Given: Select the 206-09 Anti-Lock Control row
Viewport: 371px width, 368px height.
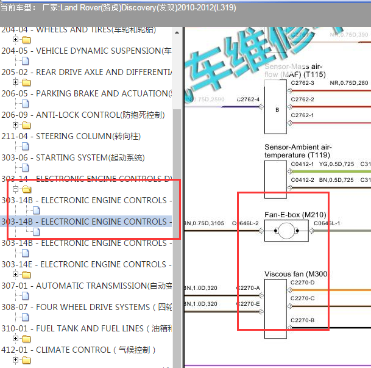Looking at the screenshot, I should coord(83,115).
